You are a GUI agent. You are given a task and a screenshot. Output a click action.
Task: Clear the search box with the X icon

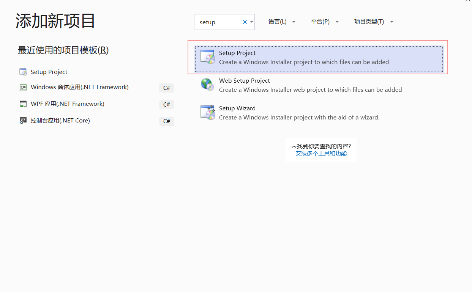click(x=245, y=22)
